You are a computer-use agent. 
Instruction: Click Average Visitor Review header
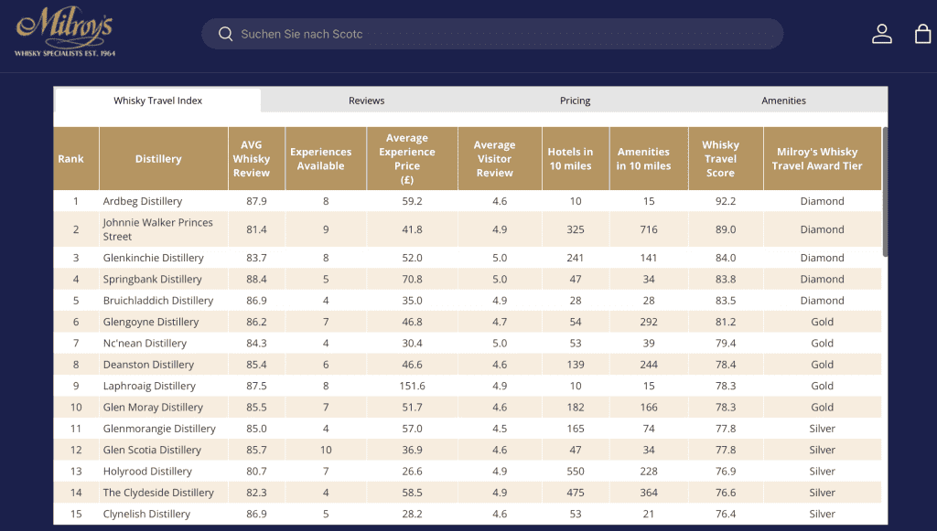tap(500, 159)
